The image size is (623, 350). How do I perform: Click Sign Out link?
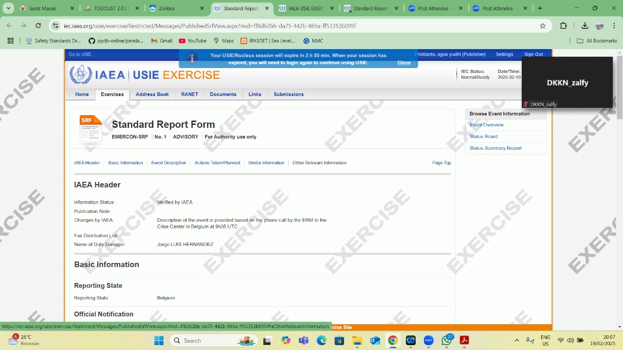[x=533, y=54]
